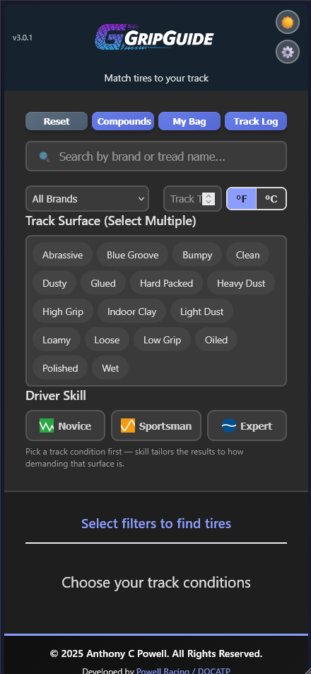Screen dimensions: 311x674
Task: Toggle light theme with sun icon
Action: (x=288, y=22)
